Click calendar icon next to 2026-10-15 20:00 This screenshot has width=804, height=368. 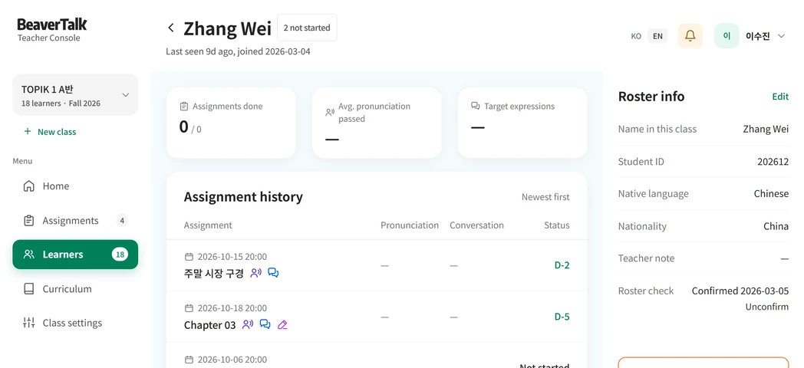tap(189, 257)
